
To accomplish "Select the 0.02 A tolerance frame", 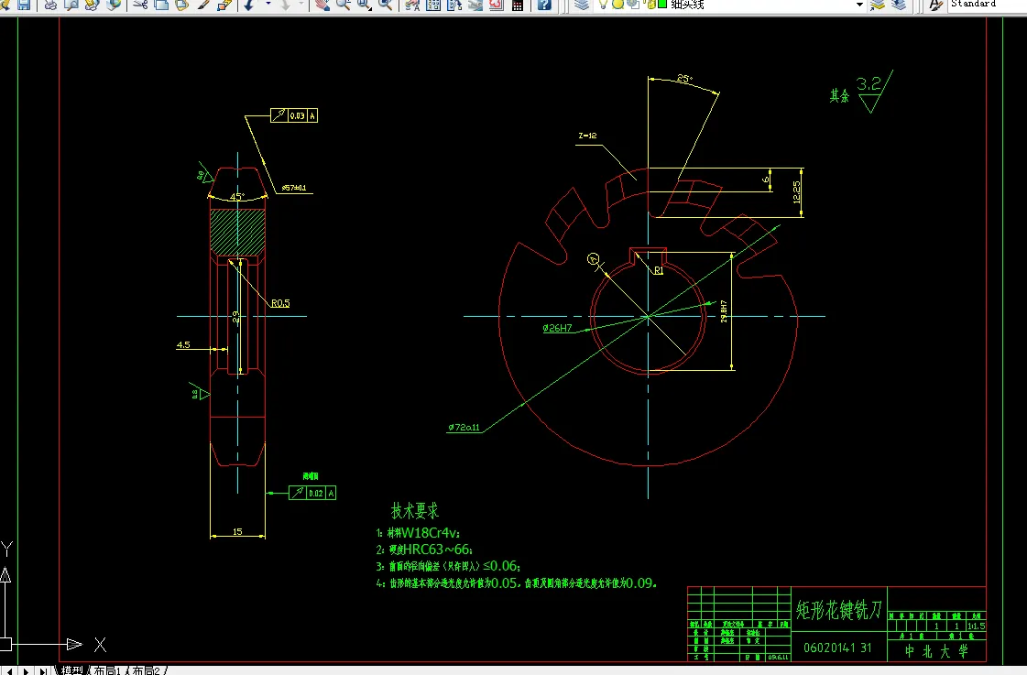I will pos(312,493).
